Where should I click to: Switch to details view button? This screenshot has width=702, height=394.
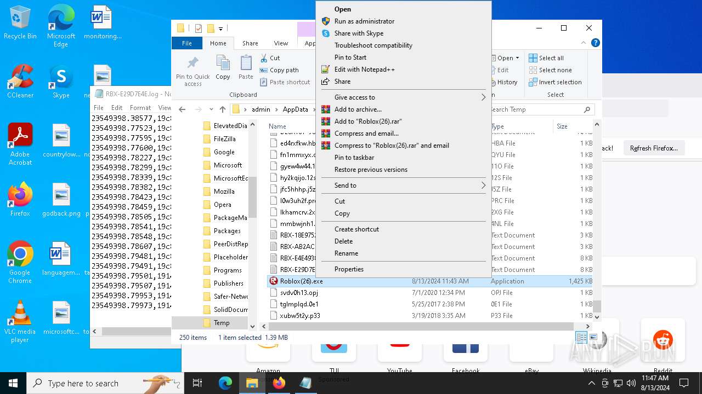tap(581, 337)
